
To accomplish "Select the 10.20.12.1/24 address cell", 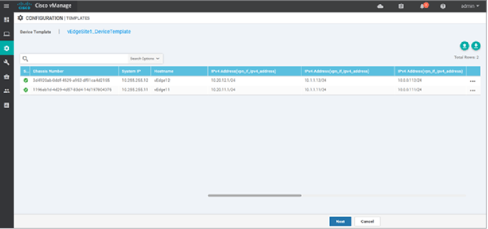I will click(223, 80).
